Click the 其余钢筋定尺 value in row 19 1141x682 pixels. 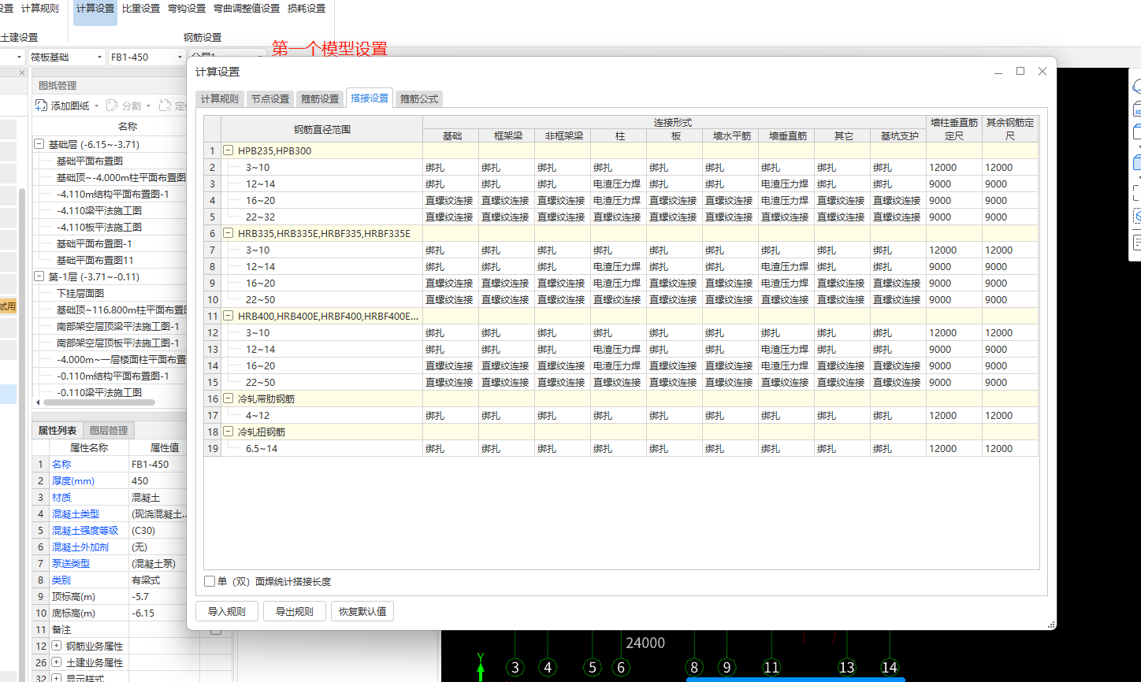[1010, 448]
